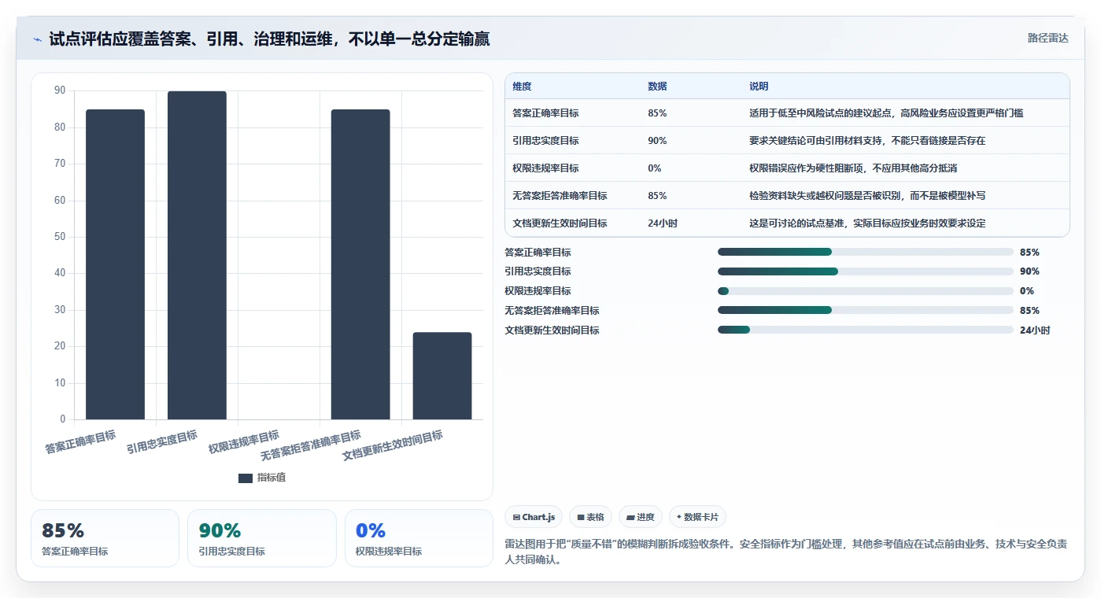Select the 无答案拒答准确率目标 table row name
This screenshot has height=598, width=1101.
click(x=560, y=196)
